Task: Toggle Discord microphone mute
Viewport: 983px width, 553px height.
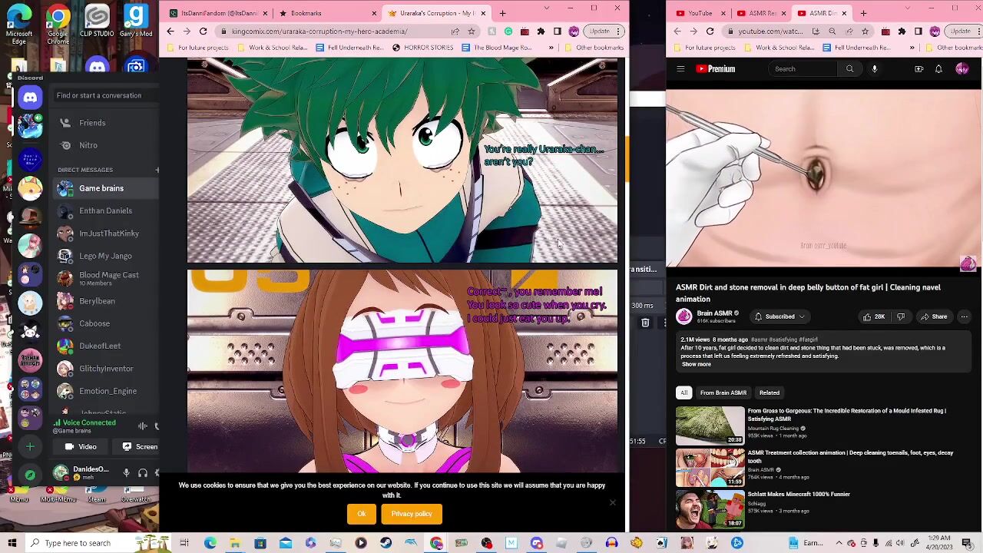Action: click(x=127, y=473)
